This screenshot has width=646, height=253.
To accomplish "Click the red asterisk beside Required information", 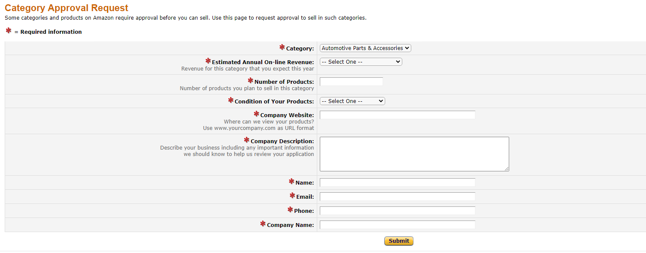I will tap(9, 31).
